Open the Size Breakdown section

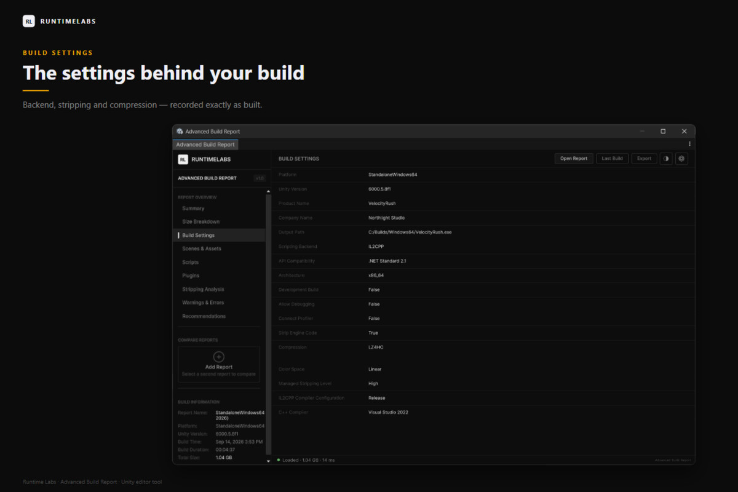click(x=200, y=221)
